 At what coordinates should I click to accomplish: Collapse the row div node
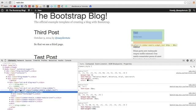tap(7, 79)
